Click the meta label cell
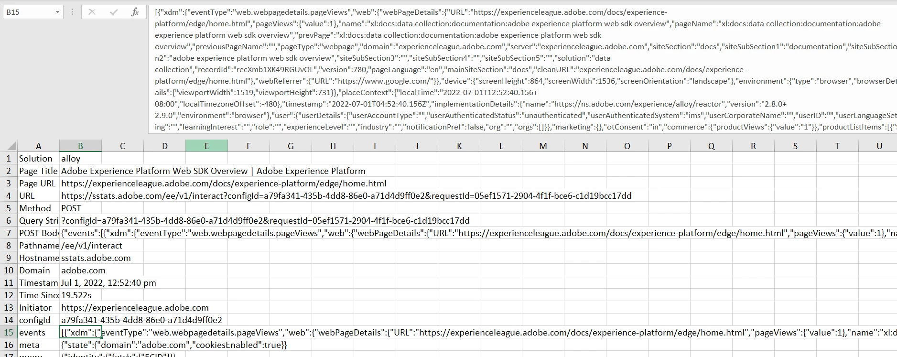Image resolution: width=897 pixels, height=357 pixels. pos(38,345)
